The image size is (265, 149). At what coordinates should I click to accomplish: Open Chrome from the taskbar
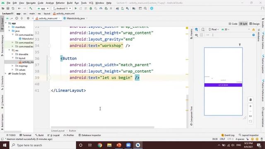click(x=100, y=145)
